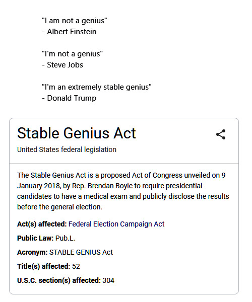Select the "United States federal legislation" subtitle
This screenshot has height=302, width=252.
tap(67, 149)
